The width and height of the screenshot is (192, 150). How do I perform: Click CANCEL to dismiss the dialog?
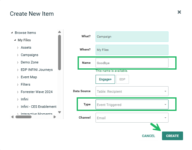click(x=148, y=136)
